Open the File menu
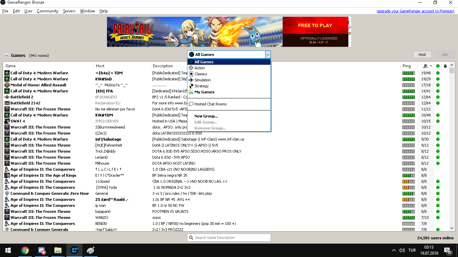This screenshot has height=257, width=458. pyautogui.click(x=5, y=11)
